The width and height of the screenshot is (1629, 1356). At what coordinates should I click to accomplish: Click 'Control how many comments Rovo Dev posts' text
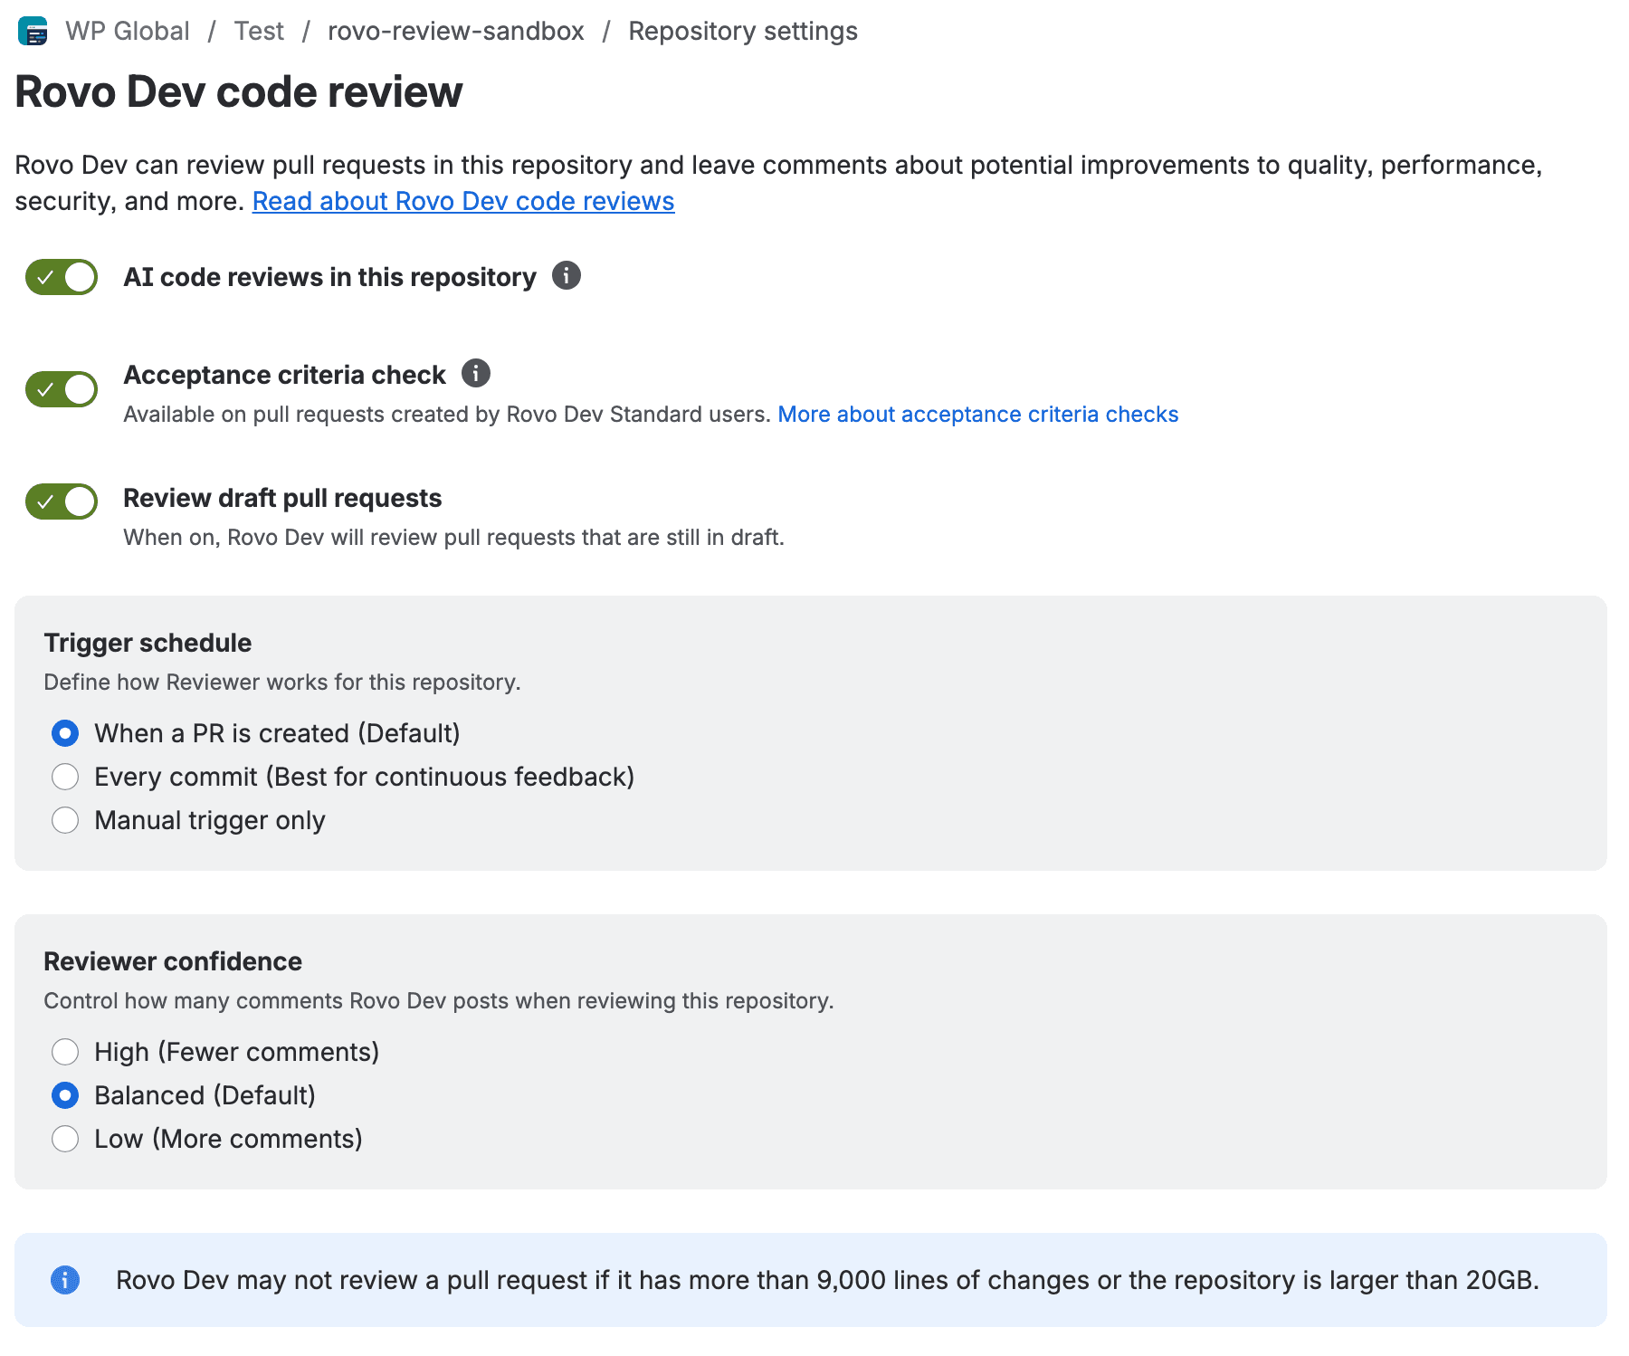(439, 1001)
